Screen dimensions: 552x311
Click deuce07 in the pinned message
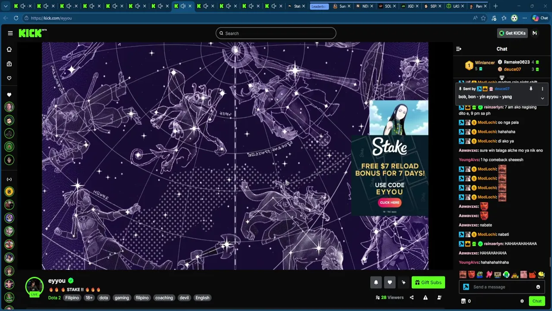tap(502, 89)
